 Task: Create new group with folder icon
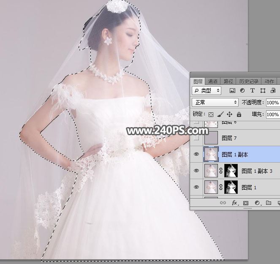(x=268, y=203)
